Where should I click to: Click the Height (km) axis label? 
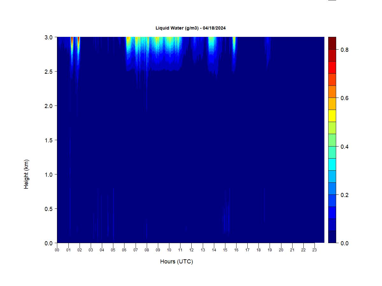pyautogui.click(x=26, y=174)
